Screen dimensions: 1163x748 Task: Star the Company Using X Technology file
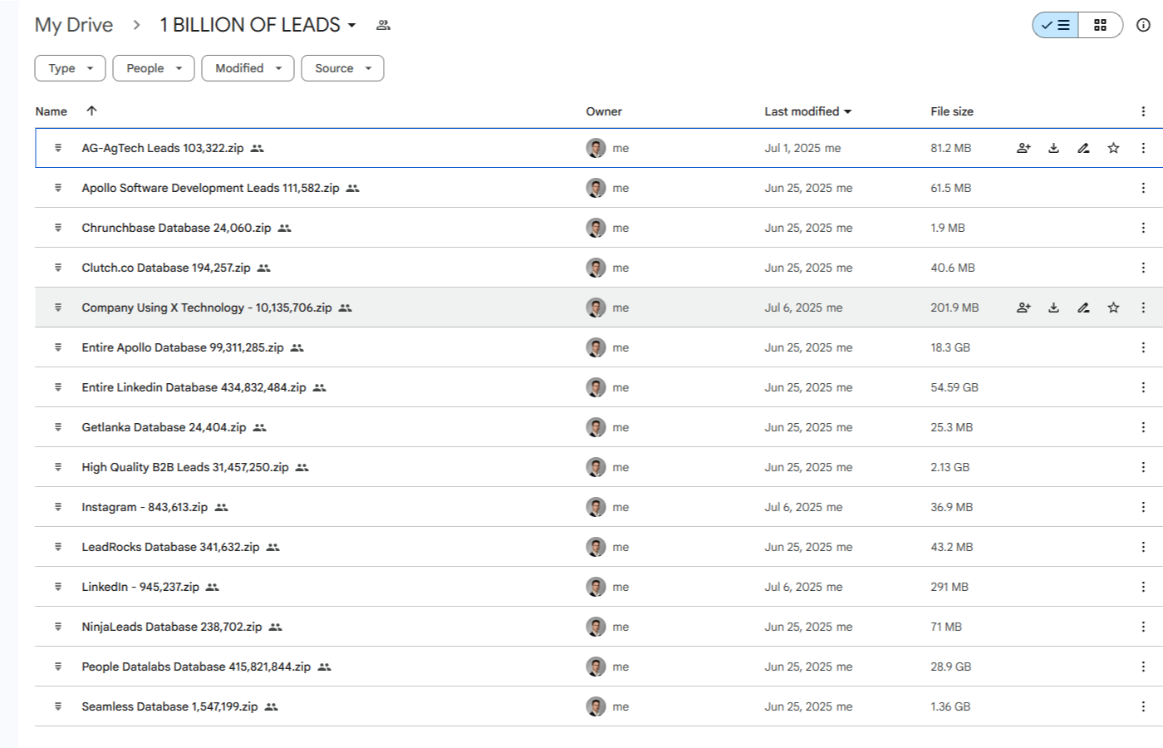[1113, 308]
